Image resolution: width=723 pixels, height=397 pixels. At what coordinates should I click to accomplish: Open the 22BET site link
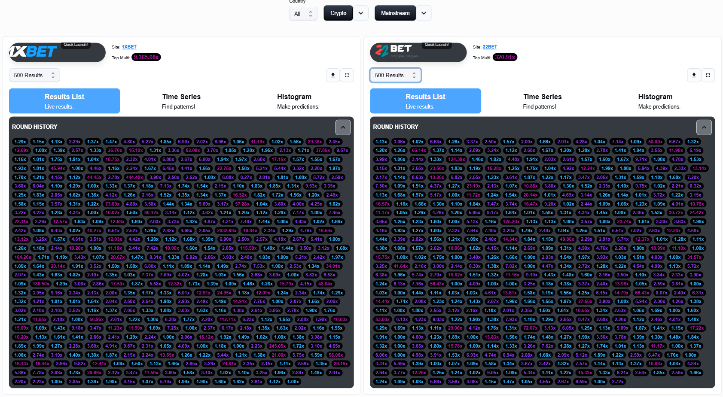(490, 47)
